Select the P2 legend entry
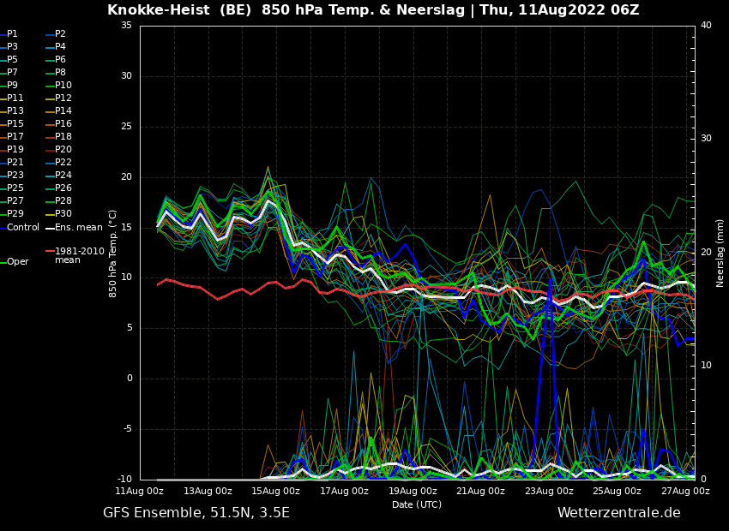 60,34
